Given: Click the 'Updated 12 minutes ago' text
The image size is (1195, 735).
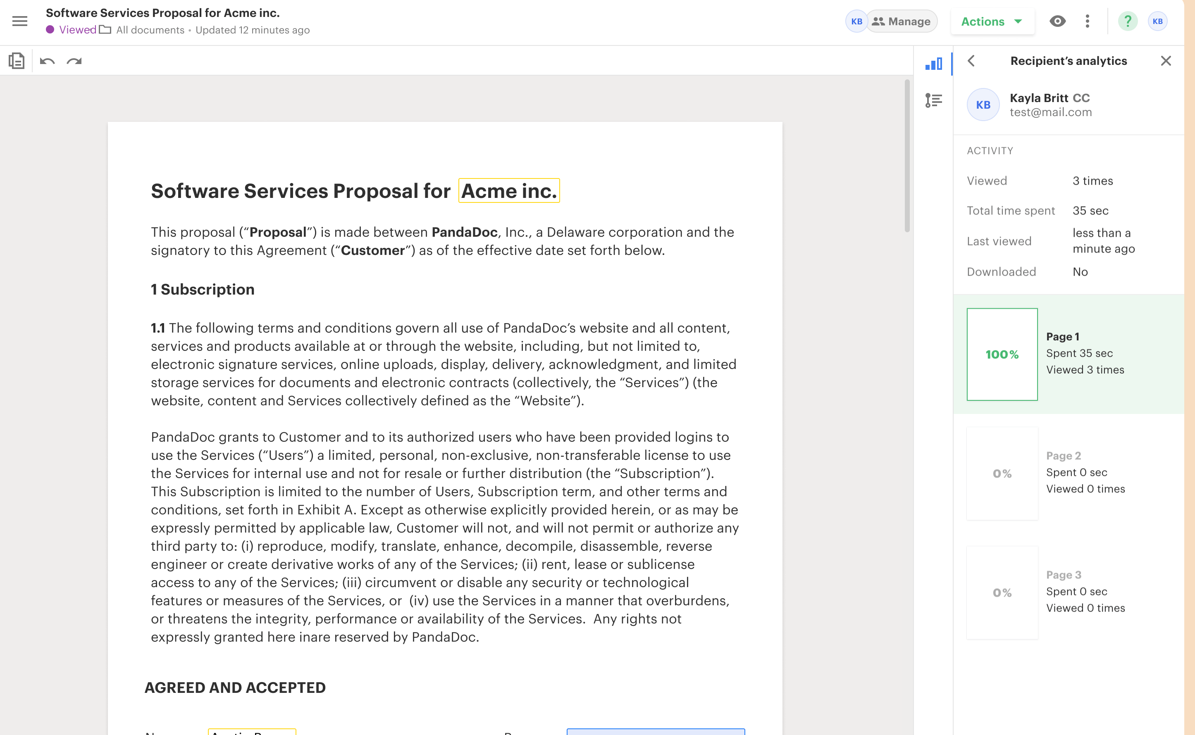Looking at the screenshot, I should 253,30.
